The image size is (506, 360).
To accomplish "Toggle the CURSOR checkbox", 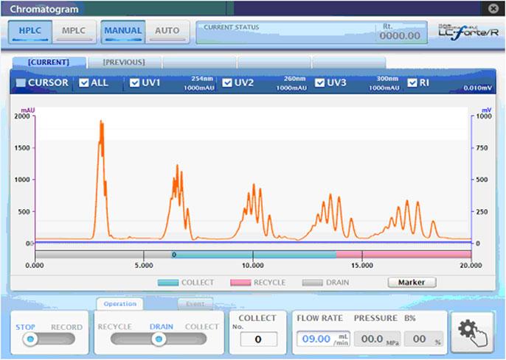I will [x=21, y=83].
